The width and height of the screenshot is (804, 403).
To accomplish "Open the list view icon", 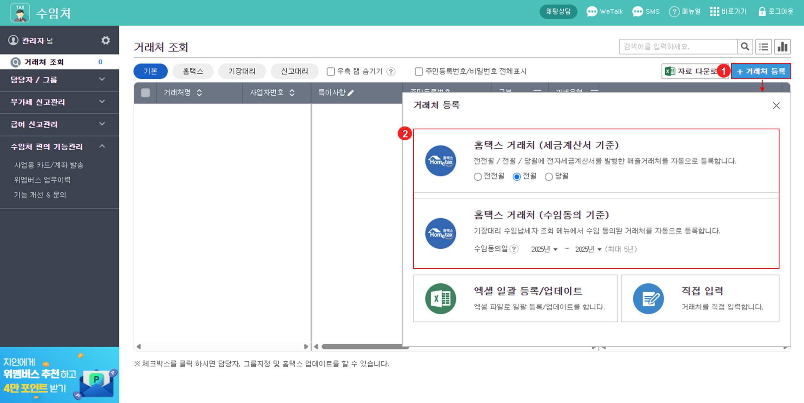I will click(763, 47).
